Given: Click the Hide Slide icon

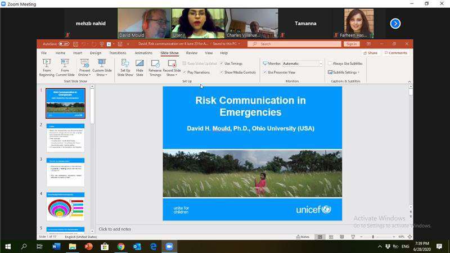Looking at the screenshot, I should click(139, 67).
